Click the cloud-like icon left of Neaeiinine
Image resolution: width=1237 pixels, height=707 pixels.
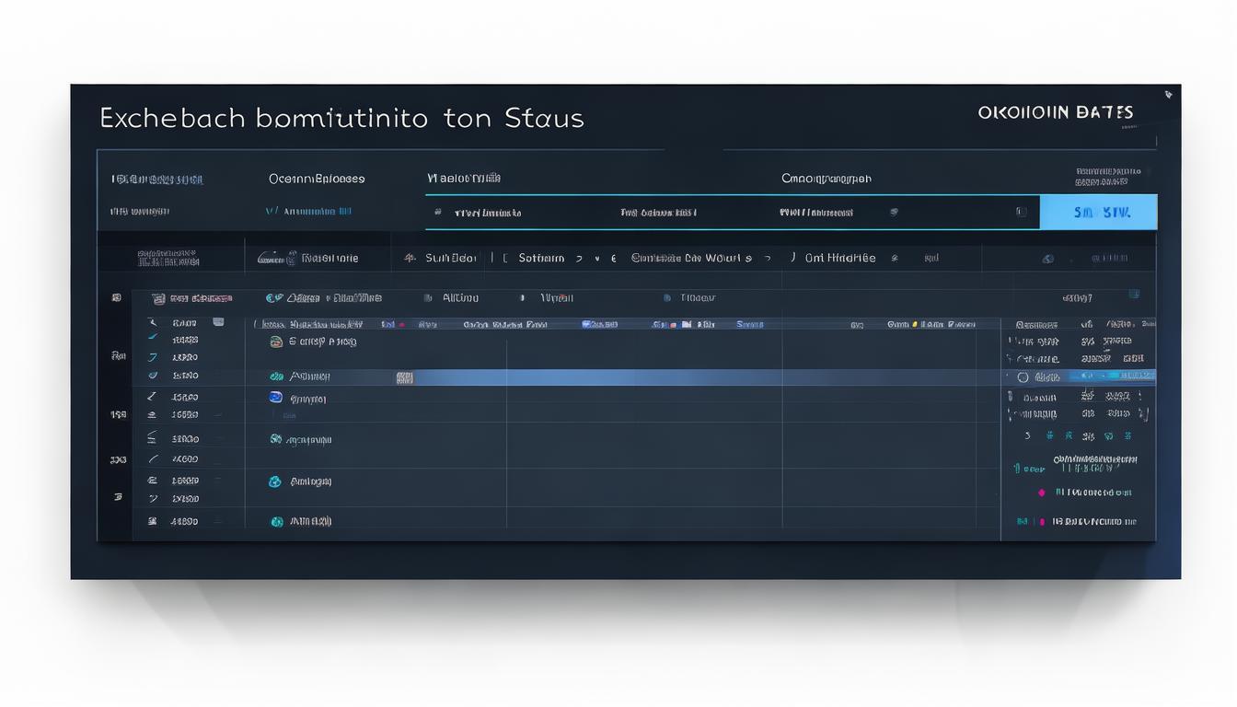(271, 259)
